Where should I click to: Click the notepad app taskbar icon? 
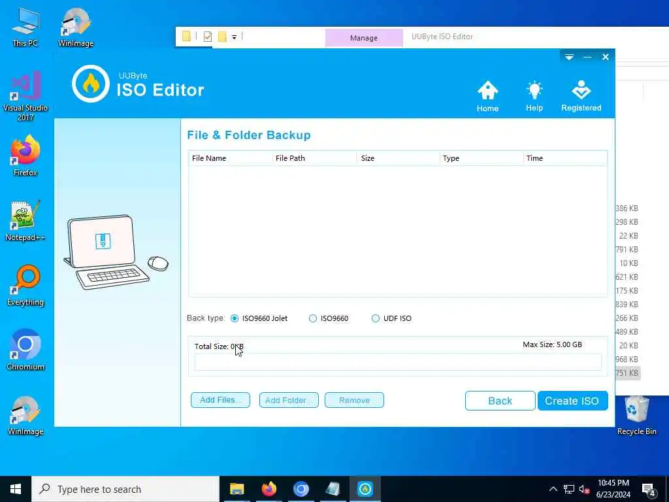point(333,489)
